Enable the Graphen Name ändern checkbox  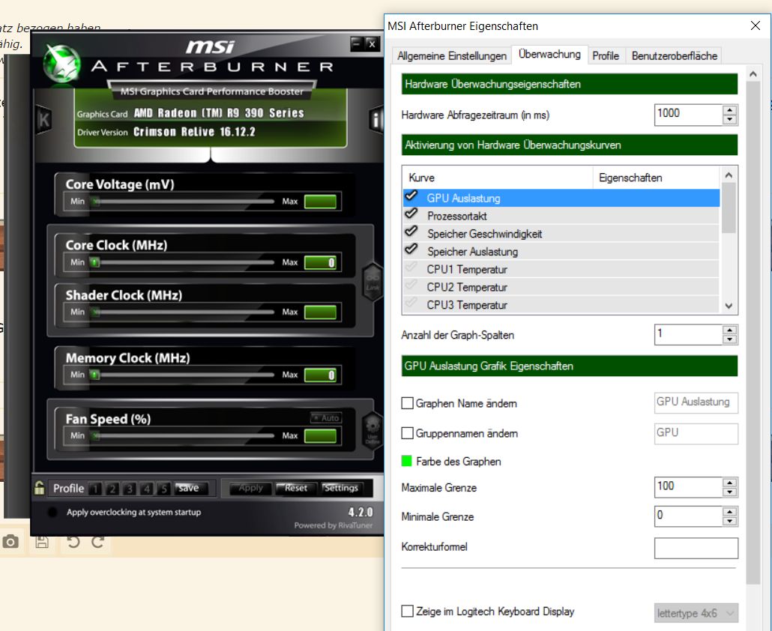pos(408,404)
